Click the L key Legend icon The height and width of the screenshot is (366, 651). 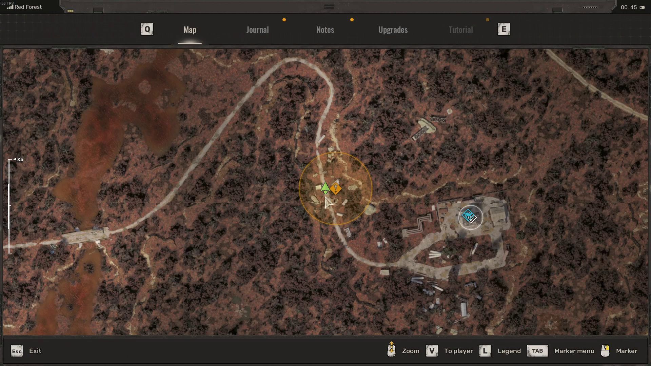click(x=485, y=351)
